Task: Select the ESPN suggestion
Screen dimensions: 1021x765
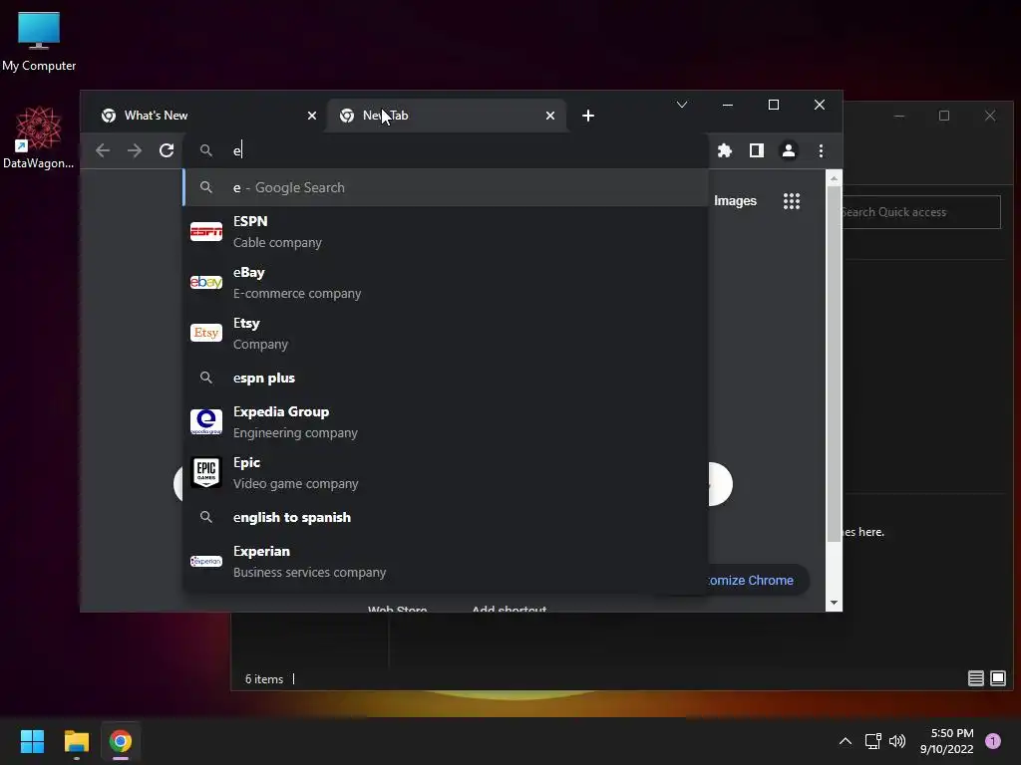Action: 446,231
